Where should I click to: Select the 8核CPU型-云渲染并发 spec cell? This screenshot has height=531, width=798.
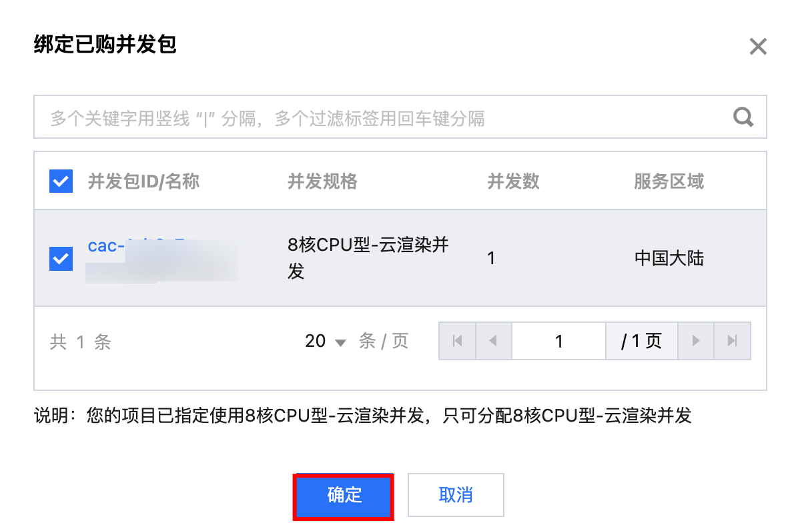[x=368, y=258]
